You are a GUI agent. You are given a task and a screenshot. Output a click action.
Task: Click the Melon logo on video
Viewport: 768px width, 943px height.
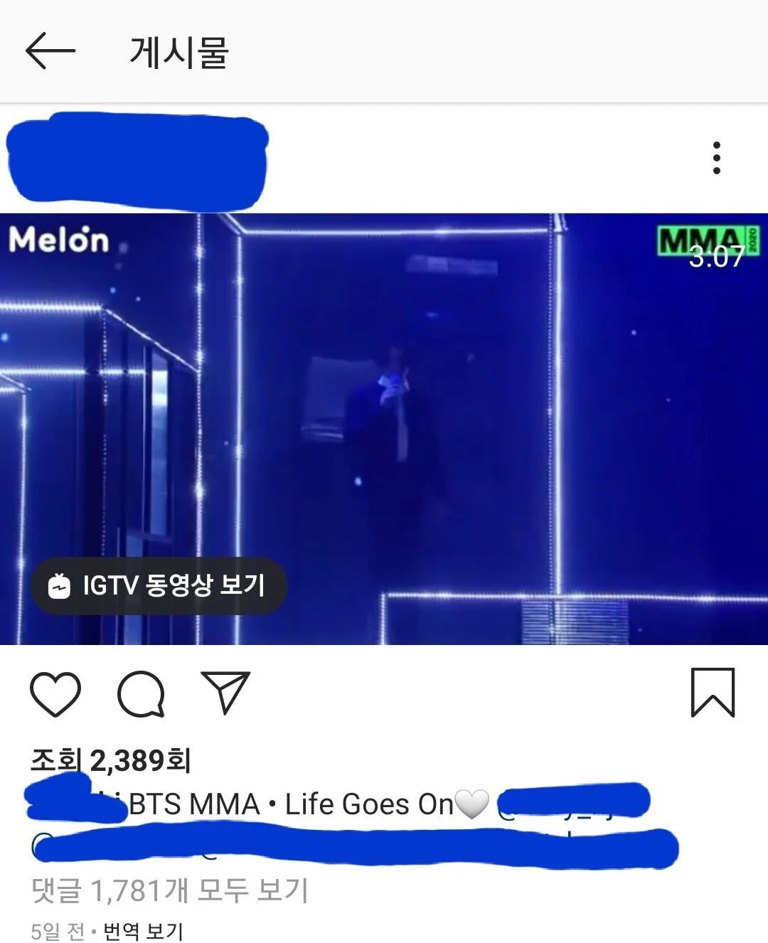(x=59, y=240)
